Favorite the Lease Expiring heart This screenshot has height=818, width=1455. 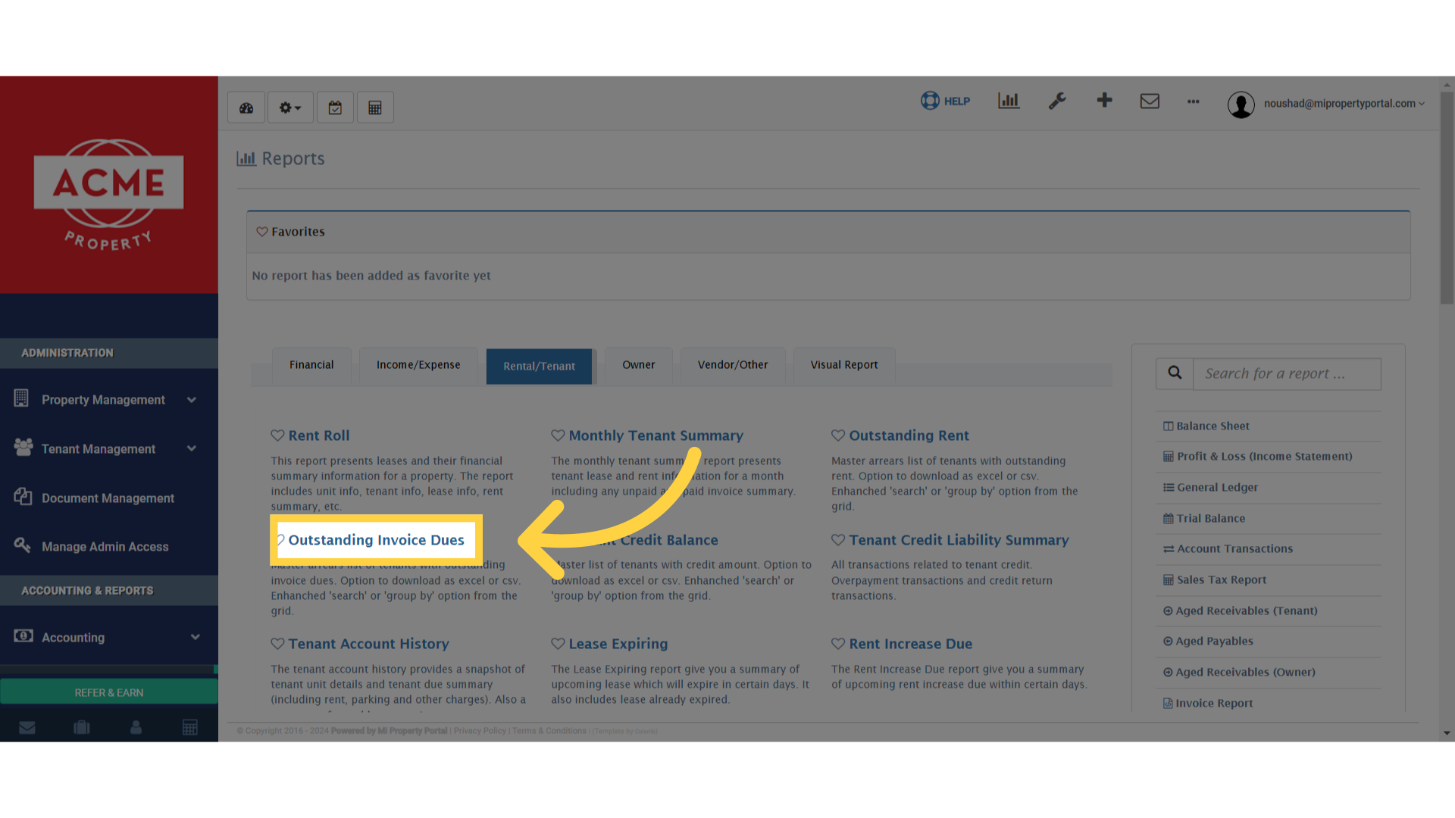pyautogui.click(x=558, y=644)
